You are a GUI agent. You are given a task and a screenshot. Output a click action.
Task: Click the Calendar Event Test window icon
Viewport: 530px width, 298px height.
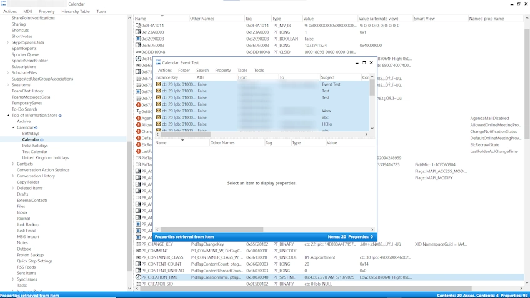(158, 62)
